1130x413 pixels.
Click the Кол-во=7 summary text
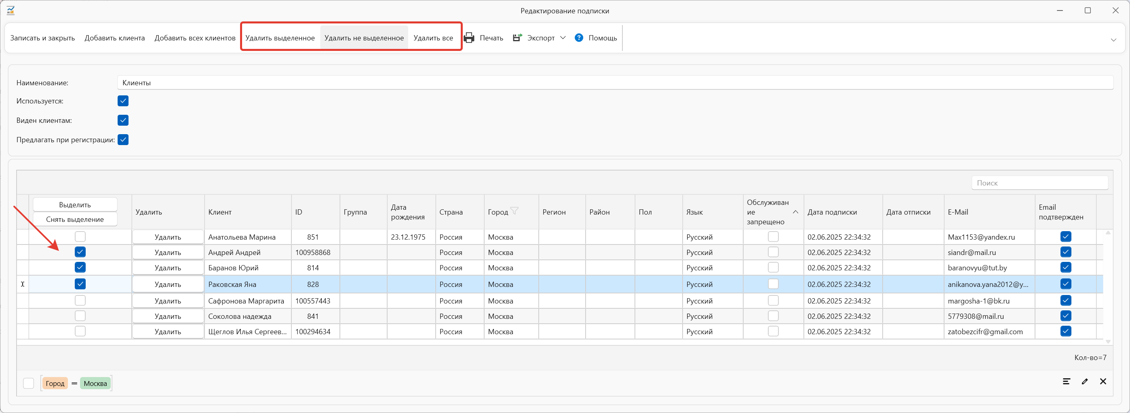[1090, 358]
